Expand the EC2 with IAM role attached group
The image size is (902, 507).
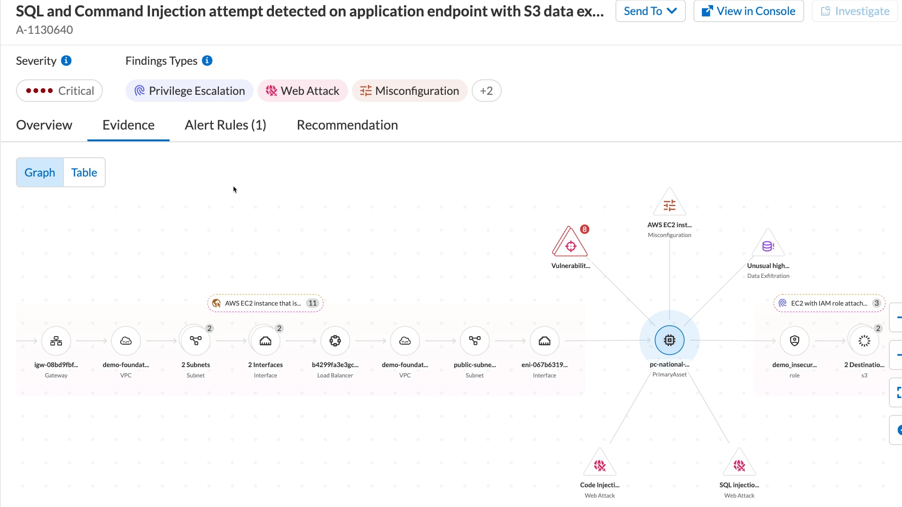point(829,303)
